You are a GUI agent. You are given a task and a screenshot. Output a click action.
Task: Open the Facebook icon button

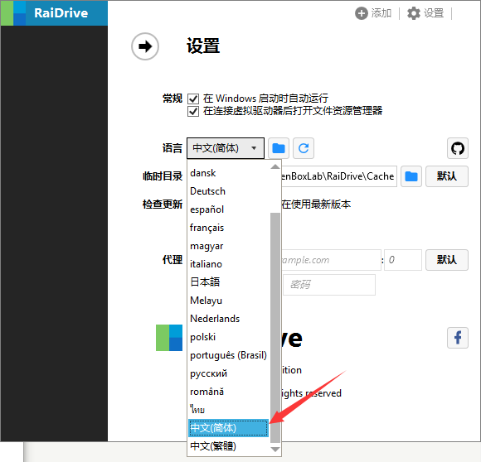tap(458, 338)
